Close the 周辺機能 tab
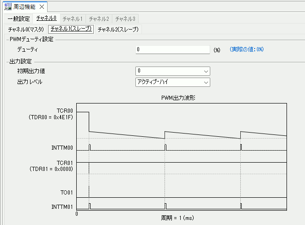 pyautogui.click(x=42, y=7)
